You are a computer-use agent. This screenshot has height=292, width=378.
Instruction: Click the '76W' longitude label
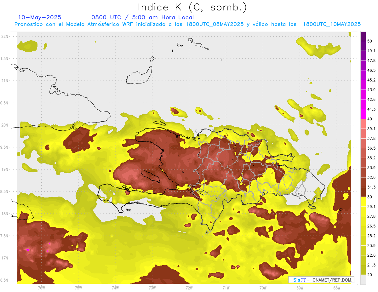click(x=41, y=288)
